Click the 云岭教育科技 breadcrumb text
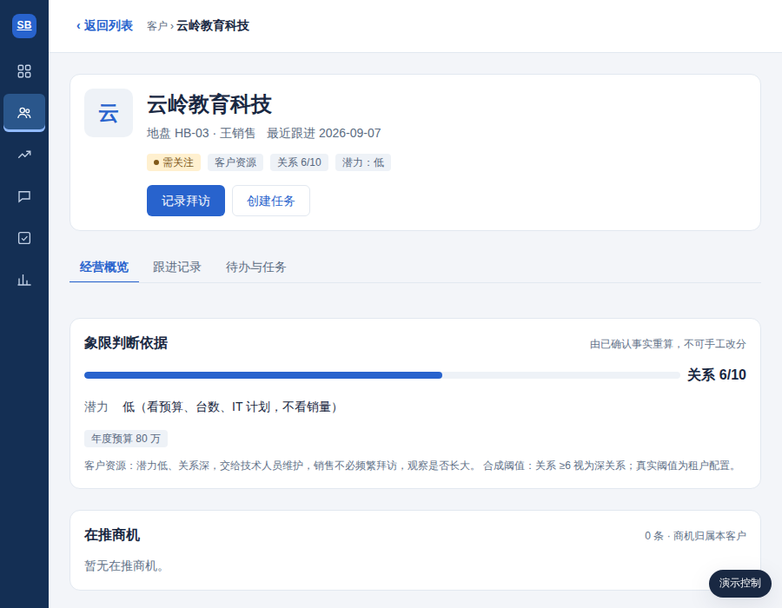 [x=213, y=26]
